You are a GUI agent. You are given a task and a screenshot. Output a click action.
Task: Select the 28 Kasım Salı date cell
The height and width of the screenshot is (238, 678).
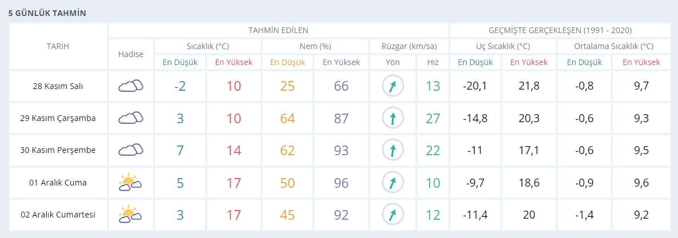(58, 86)
